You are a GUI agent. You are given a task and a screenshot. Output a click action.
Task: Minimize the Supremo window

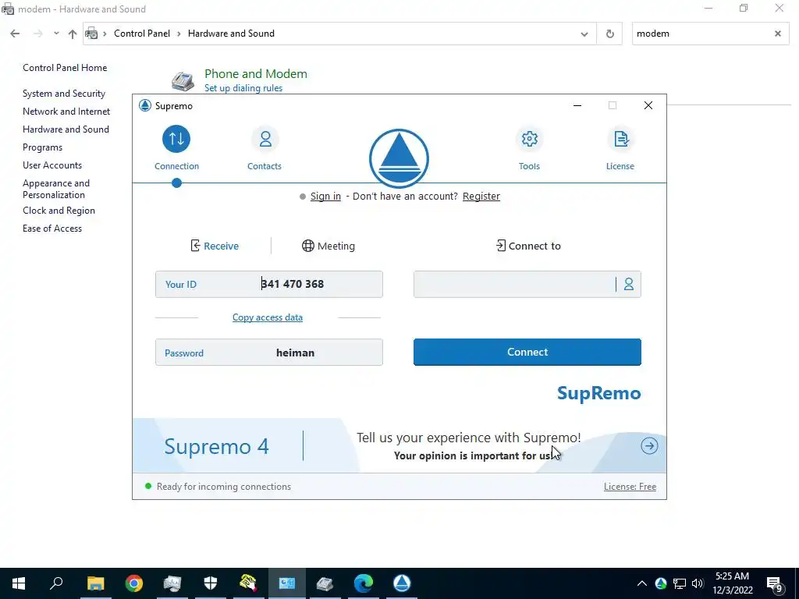pos(577,105)
